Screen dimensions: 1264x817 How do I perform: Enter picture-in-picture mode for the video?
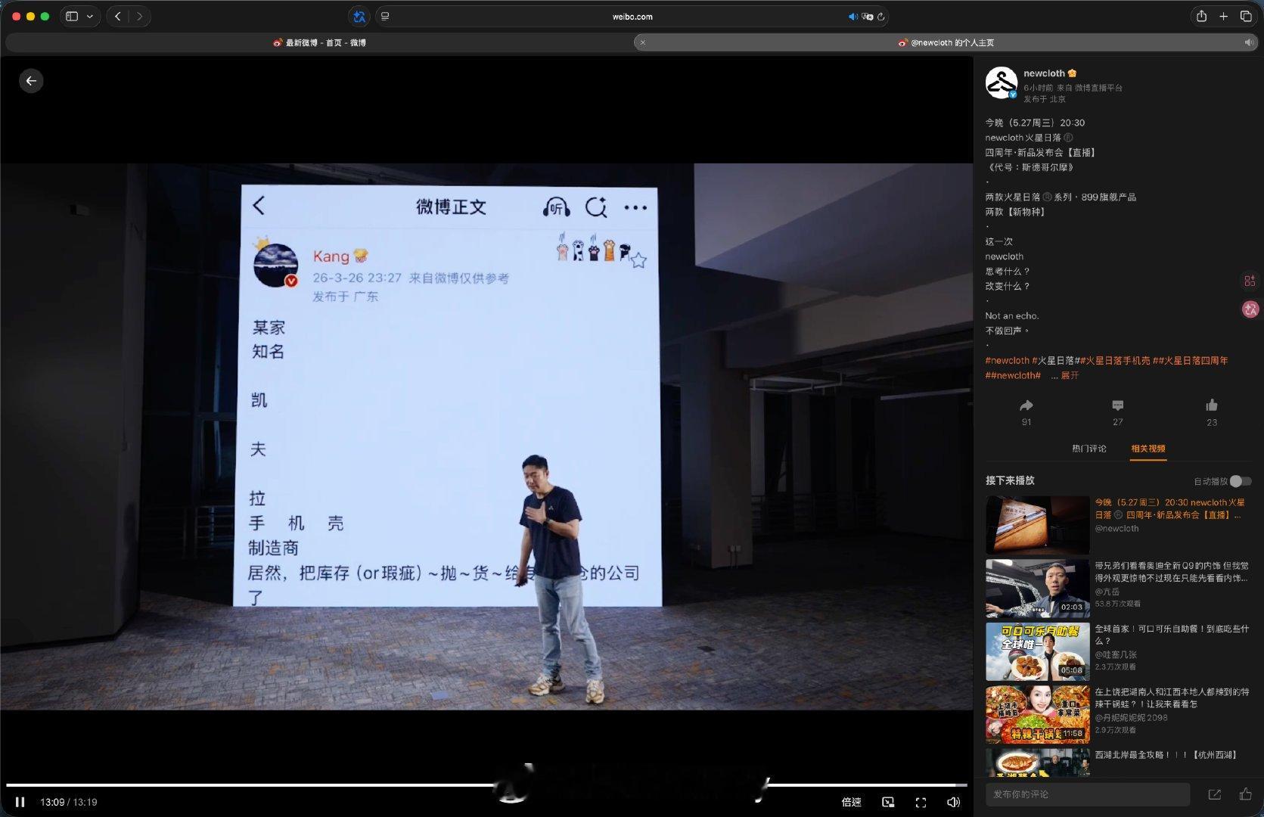click(x=888, y=802)
